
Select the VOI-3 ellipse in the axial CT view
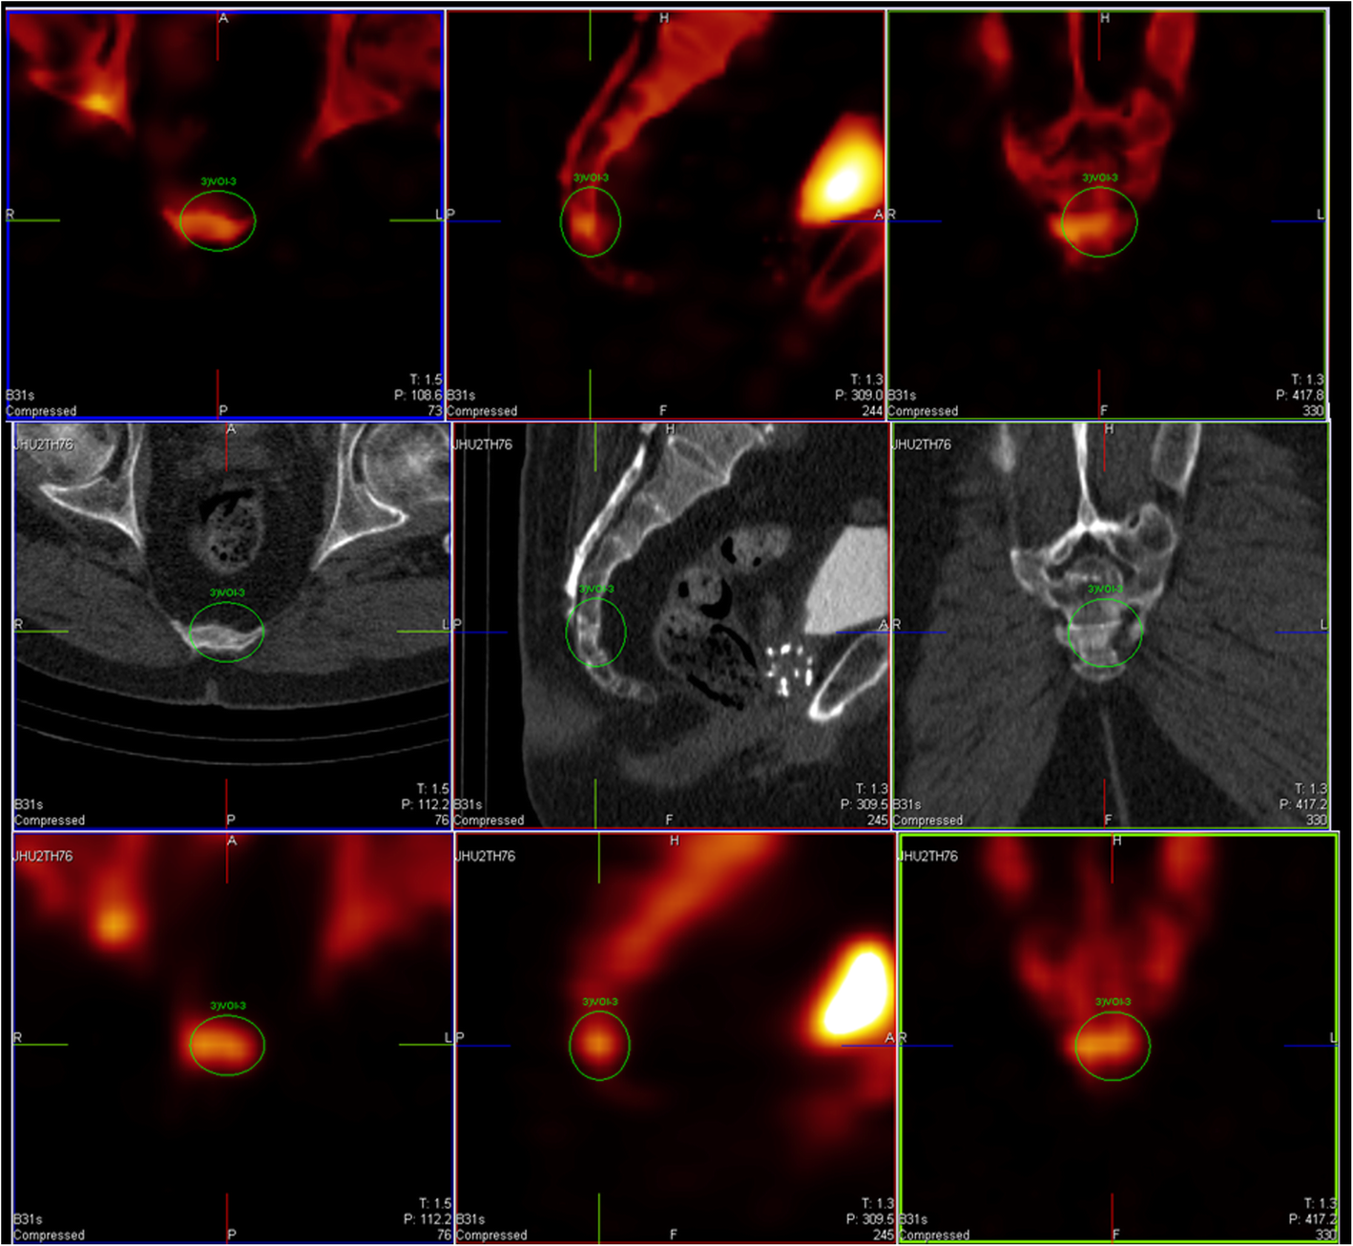226,632
